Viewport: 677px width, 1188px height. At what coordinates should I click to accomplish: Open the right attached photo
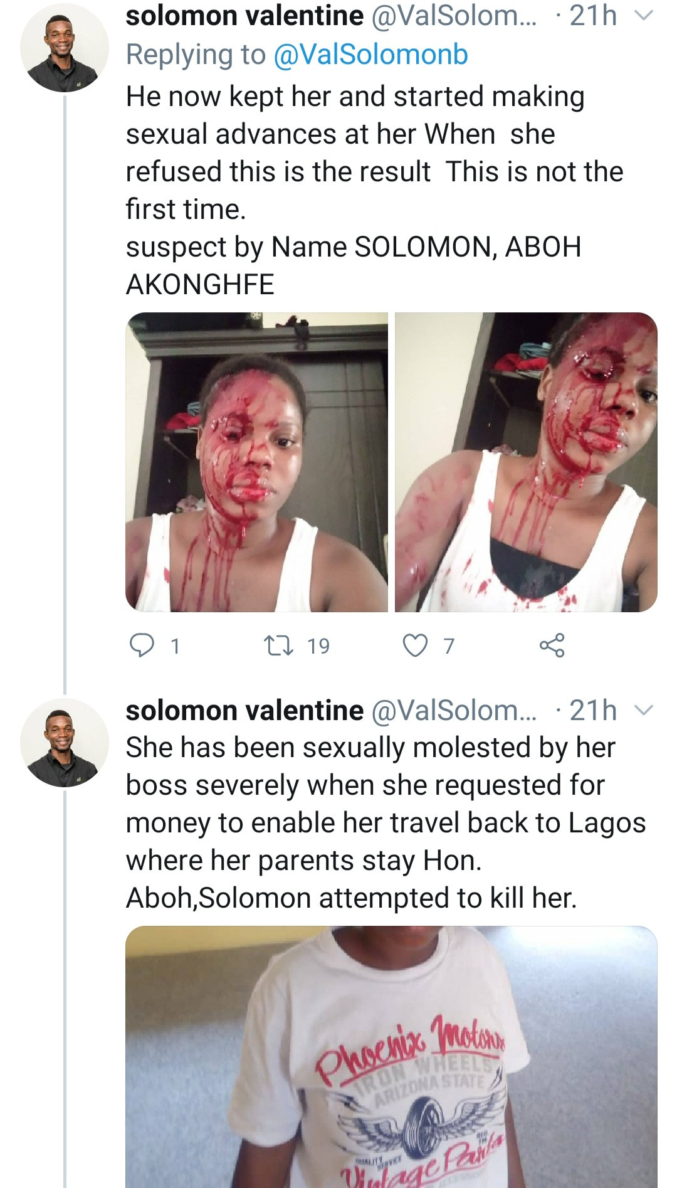(526, 462)
